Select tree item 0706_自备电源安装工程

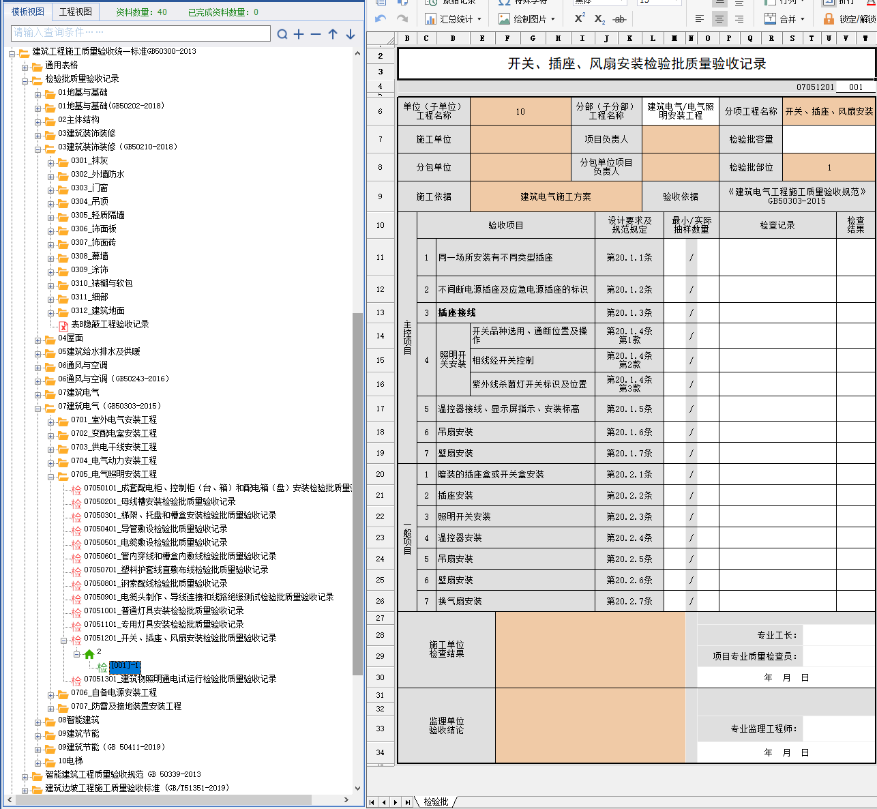(114, 692)
